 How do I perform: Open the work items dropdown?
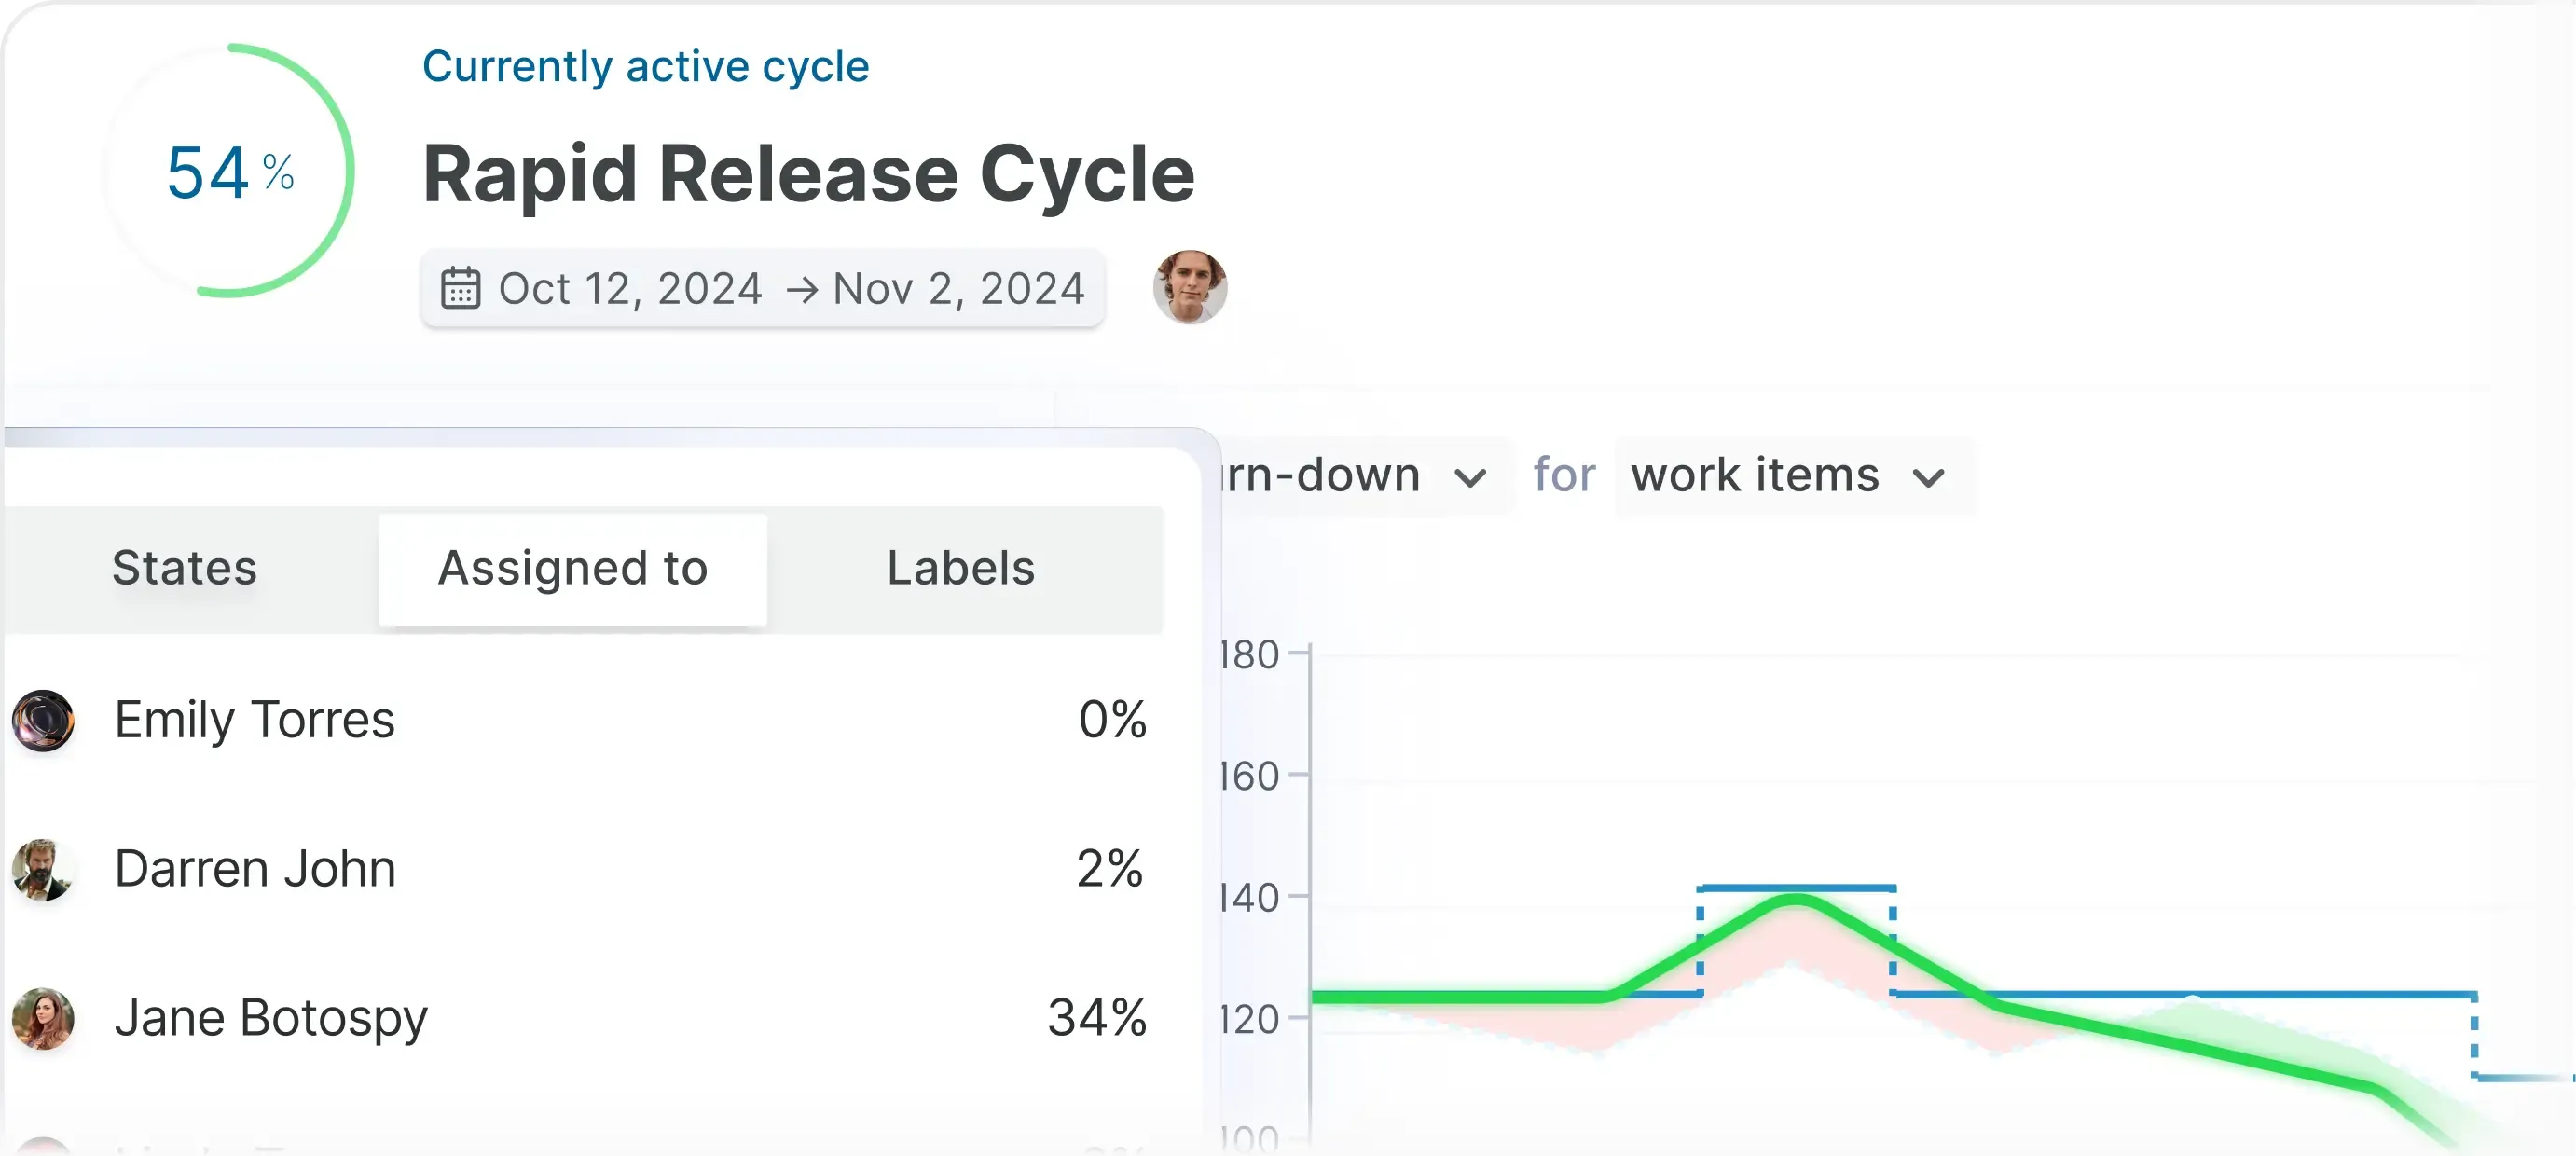pyautogui.click(x=1790, y=476)
